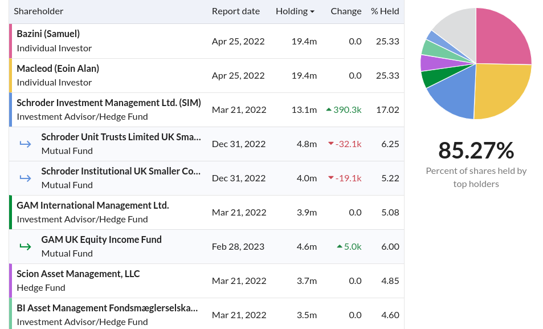Click the blue arrow beside Schroder Institutional UK Smaller
543x329 pixels.
coord(25,178)
